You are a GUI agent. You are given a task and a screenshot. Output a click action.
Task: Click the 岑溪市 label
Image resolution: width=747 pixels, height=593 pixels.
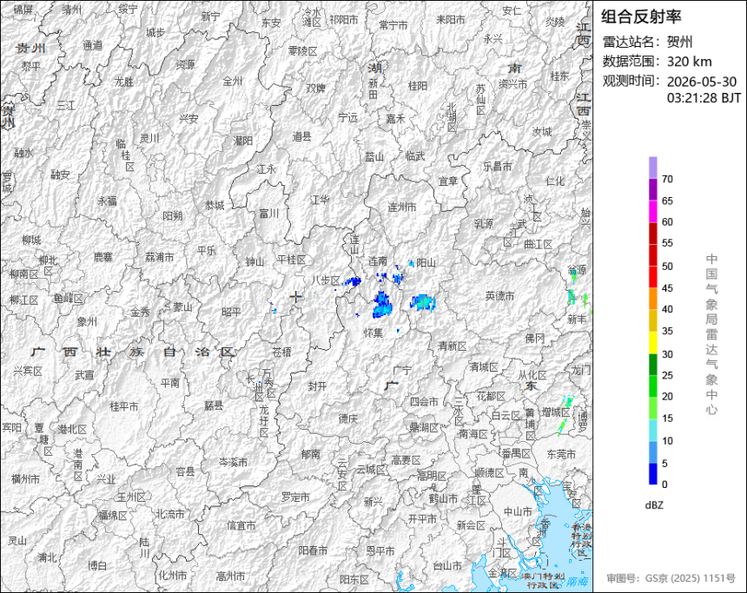click(x=233, y=462)
